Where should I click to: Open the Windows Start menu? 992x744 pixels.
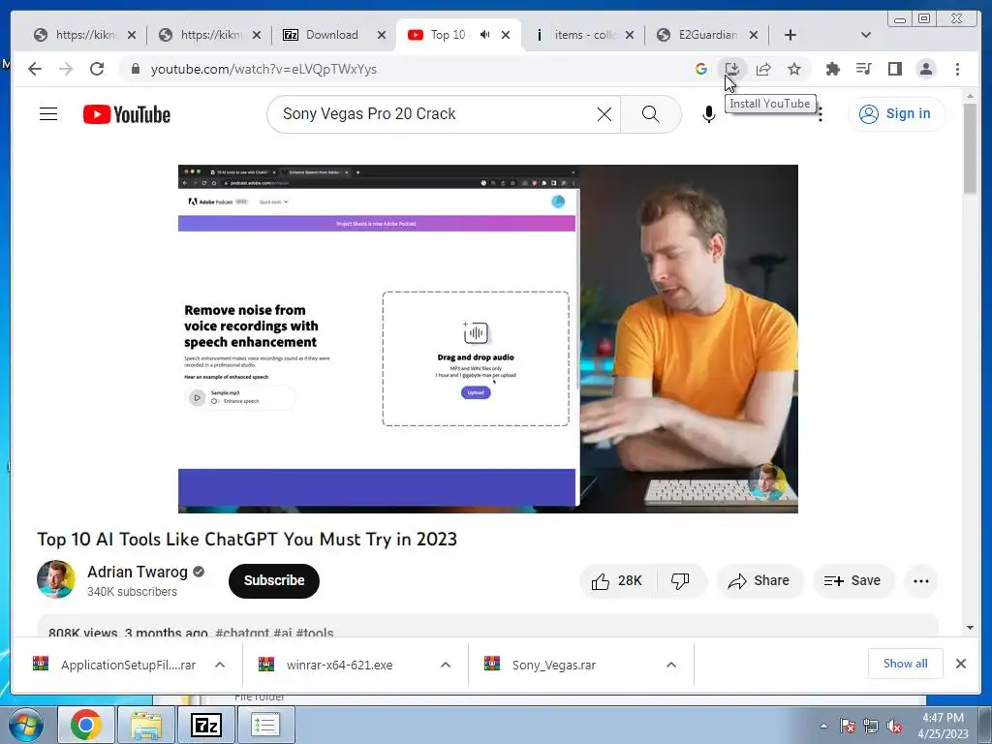26,725
